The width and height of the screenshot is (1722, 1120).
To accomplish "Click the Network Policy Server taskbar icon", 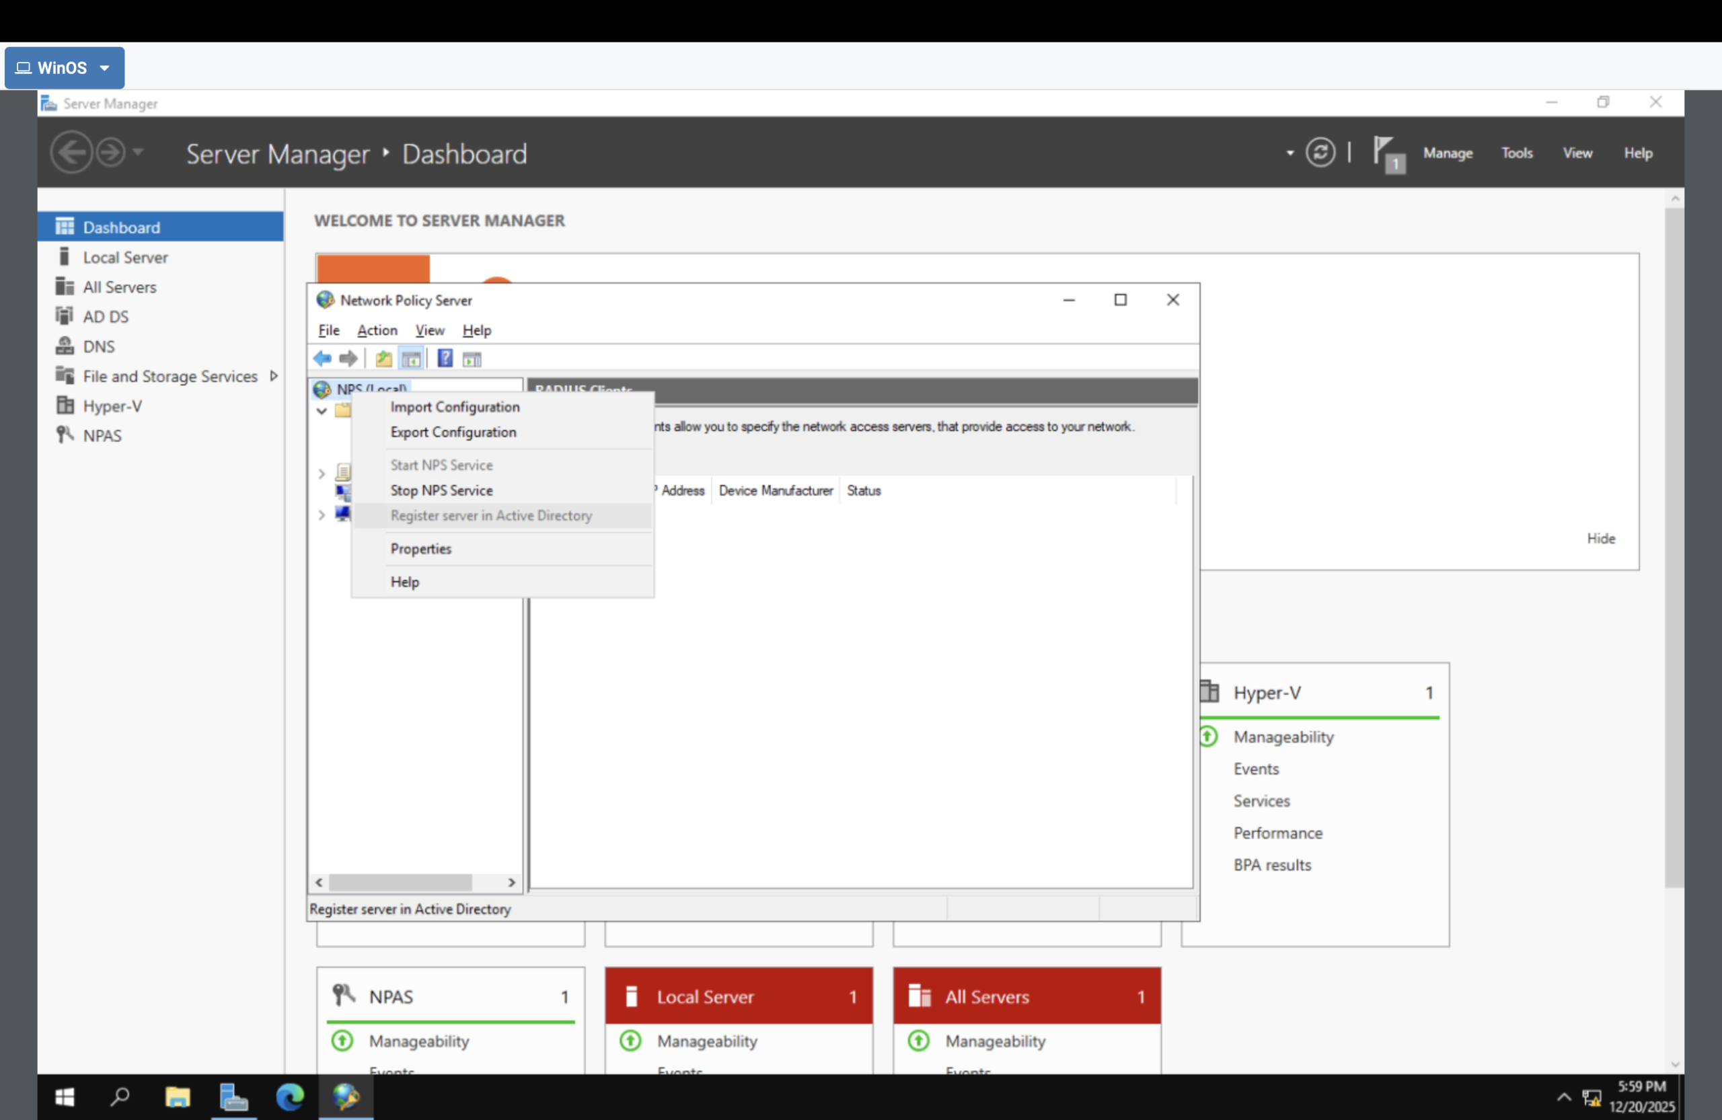I will point(346,1097).
